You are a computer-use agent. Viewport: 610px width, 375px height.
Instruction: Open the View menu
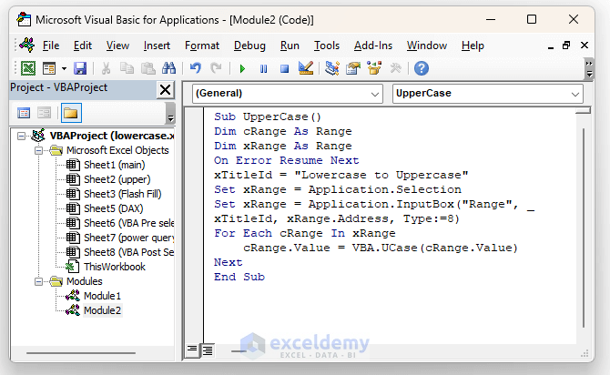[x=117, y=46]
